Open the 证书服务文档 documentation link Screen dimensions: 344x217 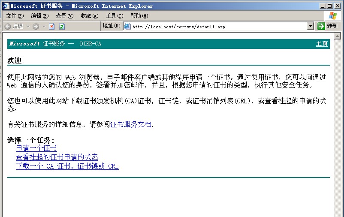[131, 125]
